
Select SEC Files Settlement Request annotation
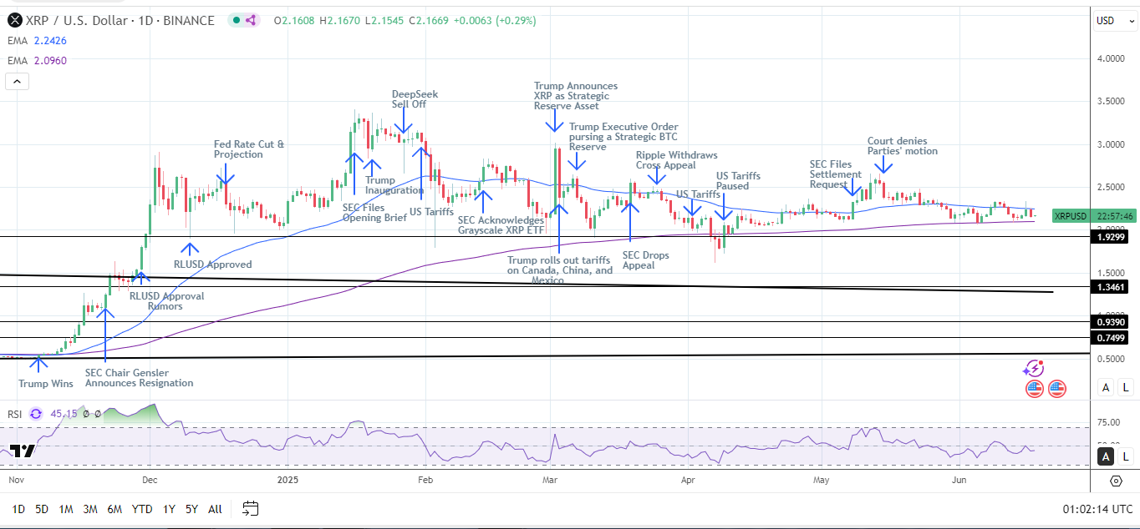[x=835, y=174]
